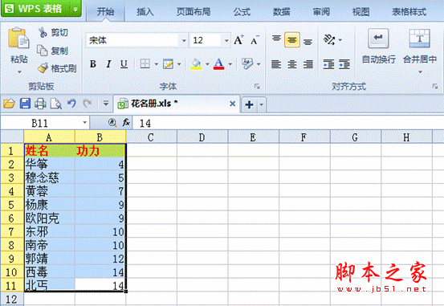Open the 公式 ribbon tab

tap(242, 12)
